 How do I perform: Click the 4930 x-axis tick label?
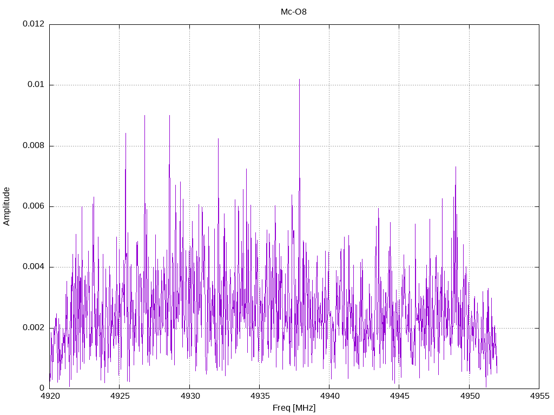190,396
